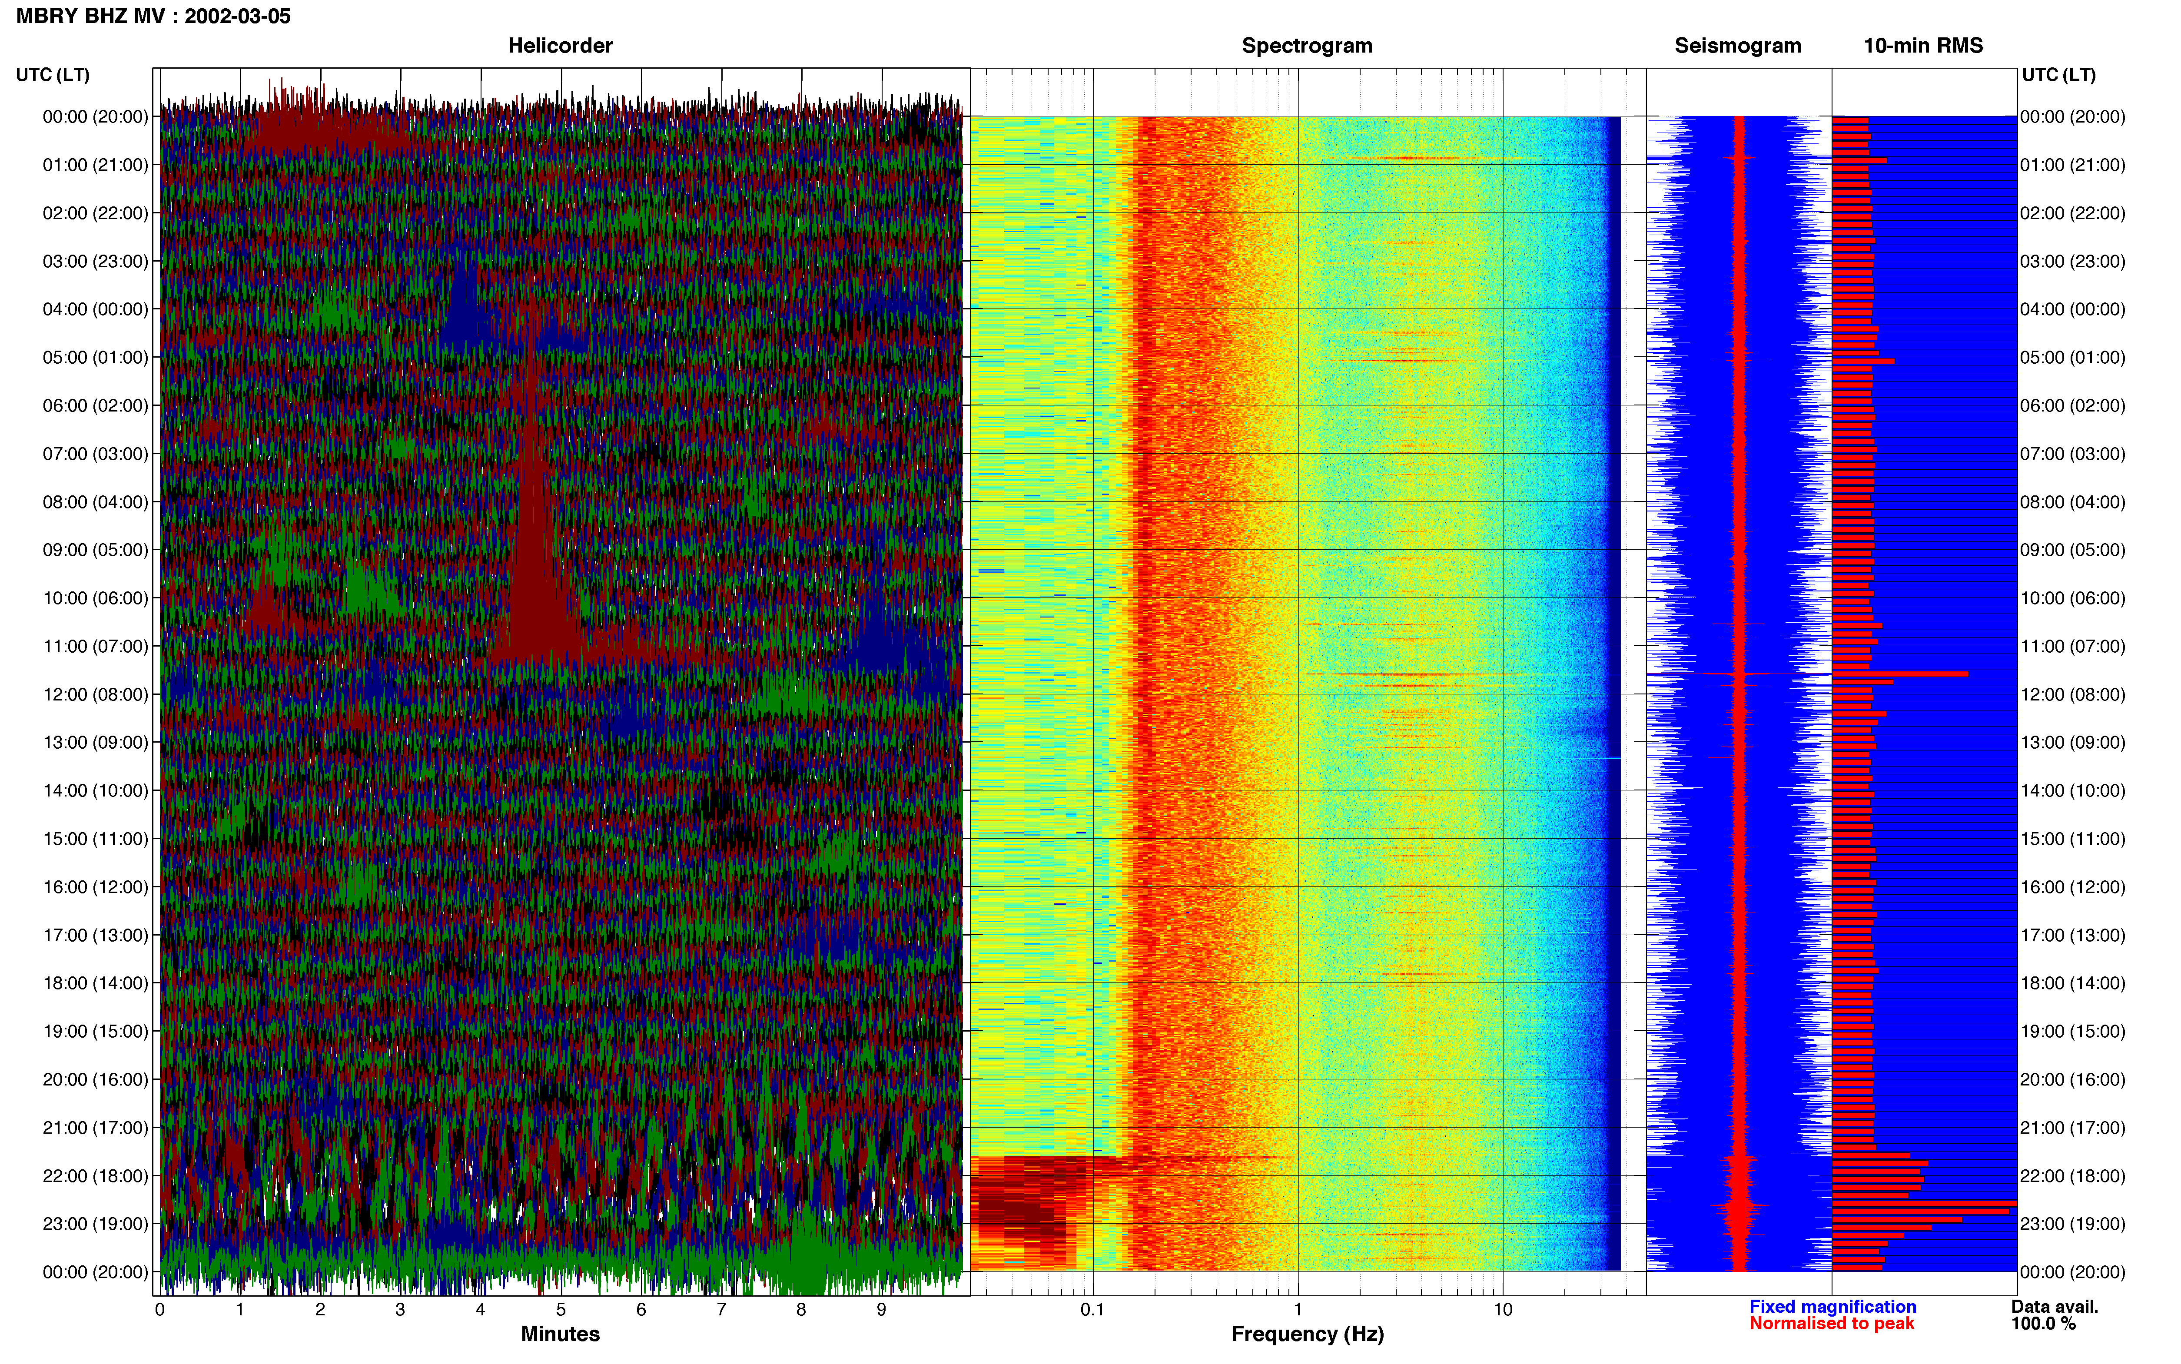Click the 5 tick on the Minutes axis

pyautogui.click(x=561, y=1310)
